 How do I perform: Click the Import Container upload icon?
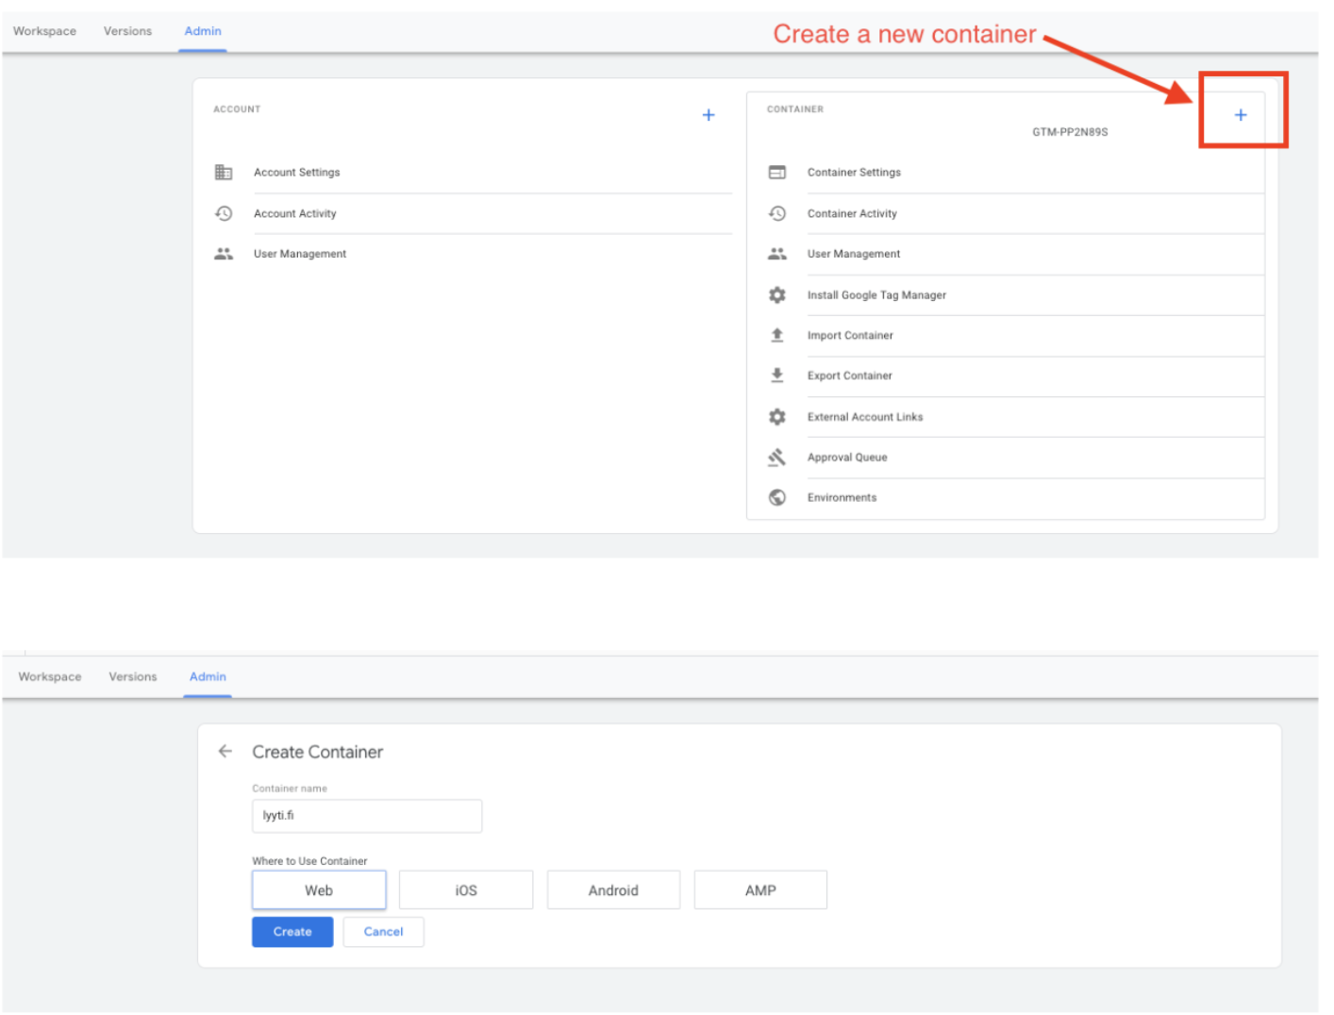coord(777,336)
